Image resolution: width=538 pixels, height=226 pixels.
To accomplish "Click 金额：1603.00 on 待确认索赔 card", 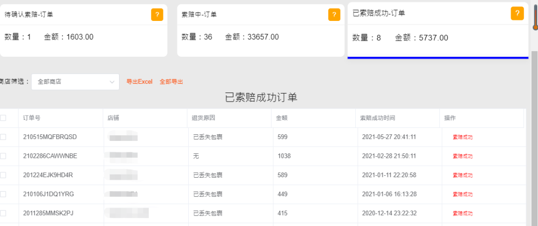I will 69,37.
